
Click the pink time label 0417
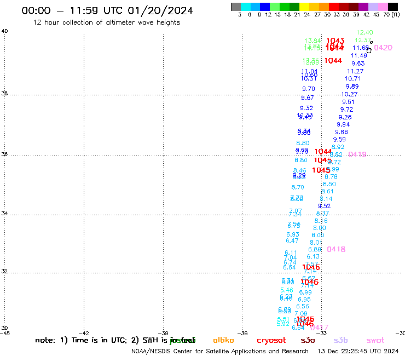[319, 328]
